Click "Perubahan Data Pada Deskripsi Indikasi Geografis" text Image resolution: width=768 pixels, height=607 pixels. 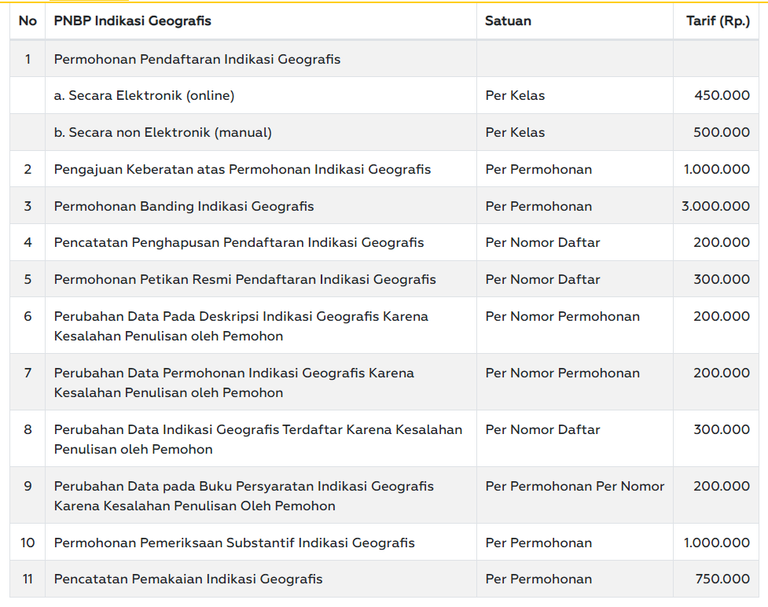(241, 317)
